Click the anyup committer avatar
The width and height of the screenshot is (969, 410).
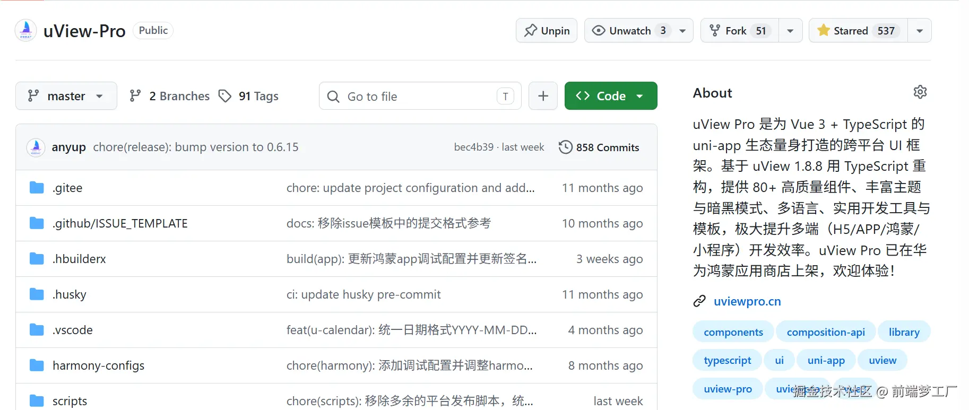pos(36,147)
